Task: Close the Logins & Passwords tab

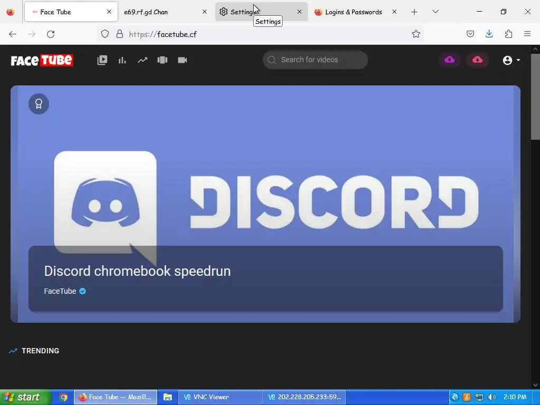Action: click(x=394, y=12)
